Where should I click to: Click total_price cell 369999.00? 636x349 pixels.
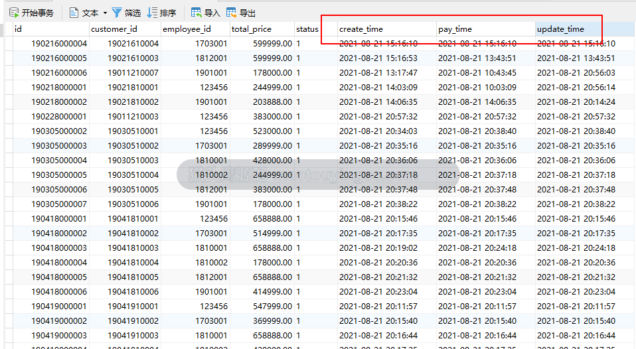point(262,321)
